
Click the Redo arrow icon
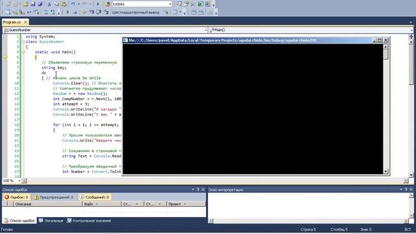click(x=84, y=4)
